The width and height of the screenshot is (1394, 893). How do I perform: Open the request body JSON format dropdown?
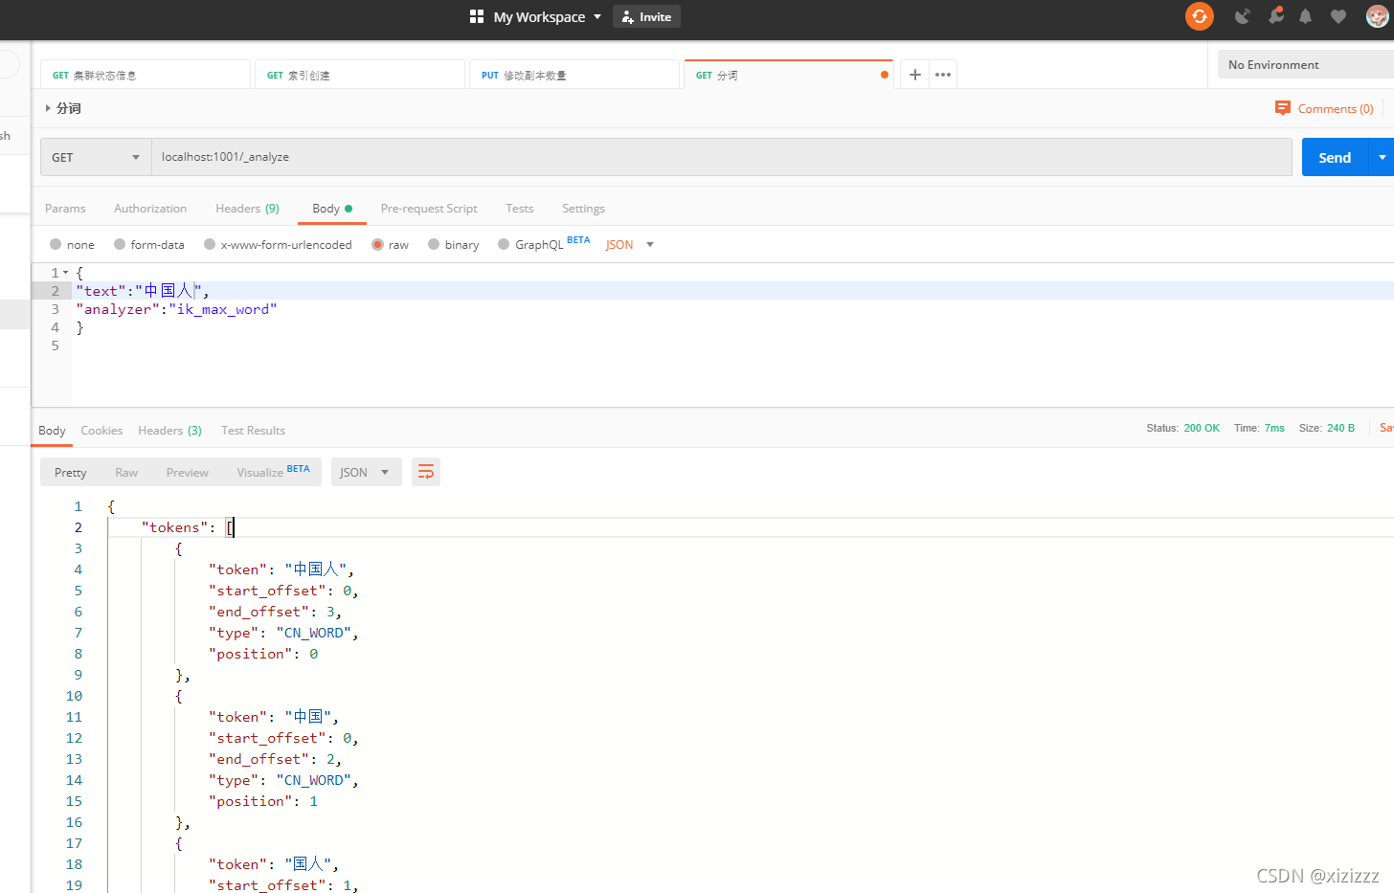[x=629, y=244]
